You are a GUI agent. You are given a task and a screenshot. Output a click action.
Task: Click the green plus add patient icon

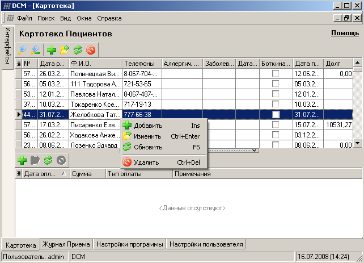tap(52, 50)
